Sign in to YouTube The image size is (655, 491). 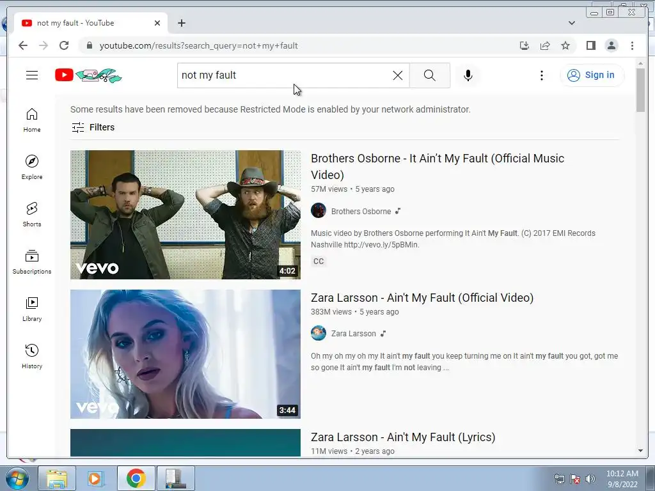point(592,75)
